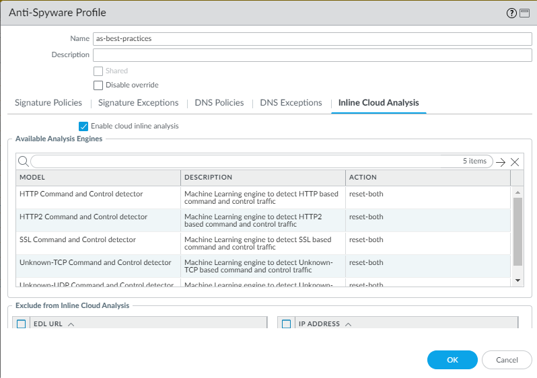The height and width of the screenshot is (378, 537).
Task: Open action dropdown for HTTP Command and Control detector
Action: [x=427, y=194]
